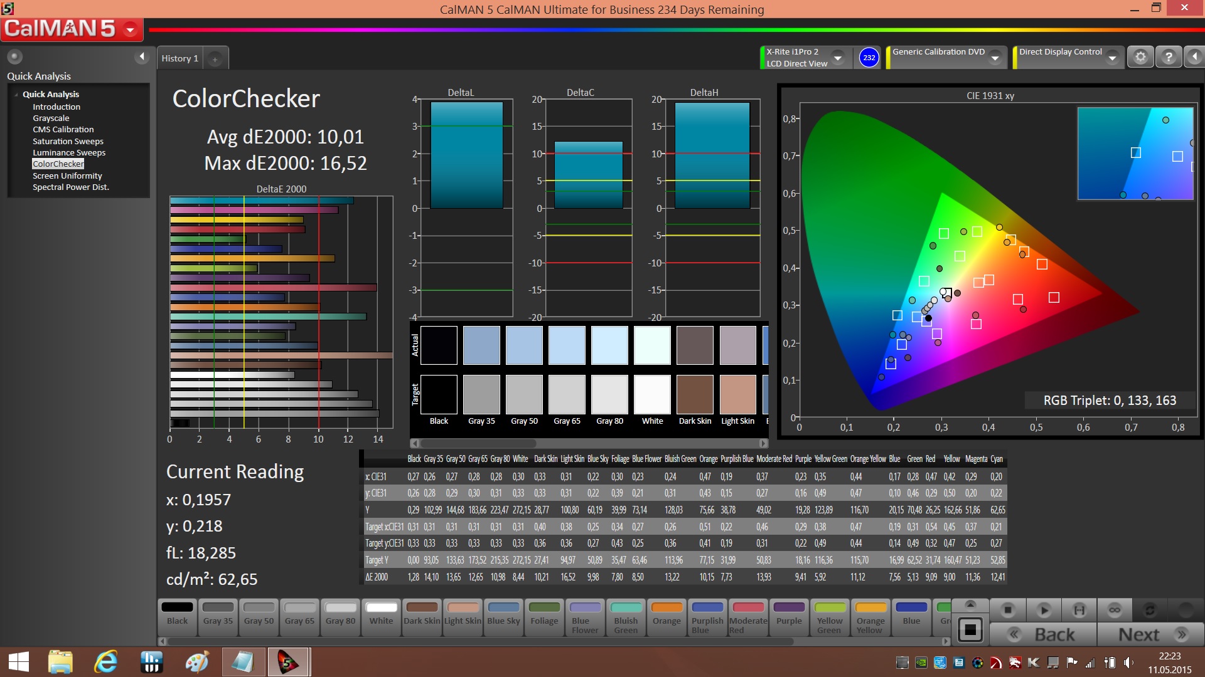The image size is (1205, 677).
Task: Click the round record button in sidebar
Action: coord(14,57)
